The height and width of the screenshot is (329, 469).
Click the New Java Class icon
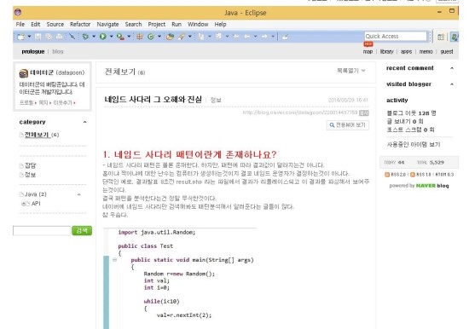click(151, 37)
